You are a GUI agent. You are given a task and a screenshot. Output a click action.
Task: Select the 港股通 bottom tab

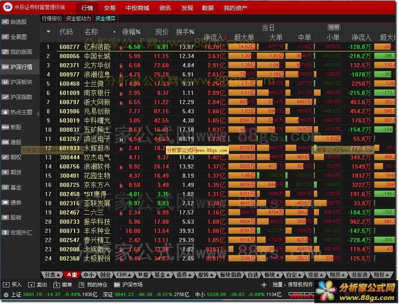click(359, 275)
